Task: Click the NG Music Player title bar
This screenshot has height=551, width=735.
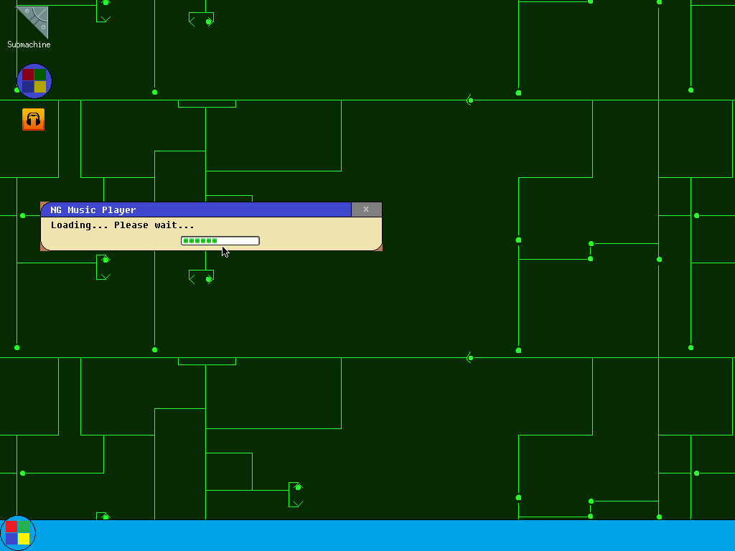Action: click(196, 209)
